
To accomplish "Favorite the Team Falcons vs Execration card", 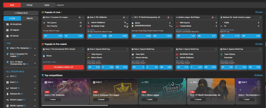I will point(260,49).
